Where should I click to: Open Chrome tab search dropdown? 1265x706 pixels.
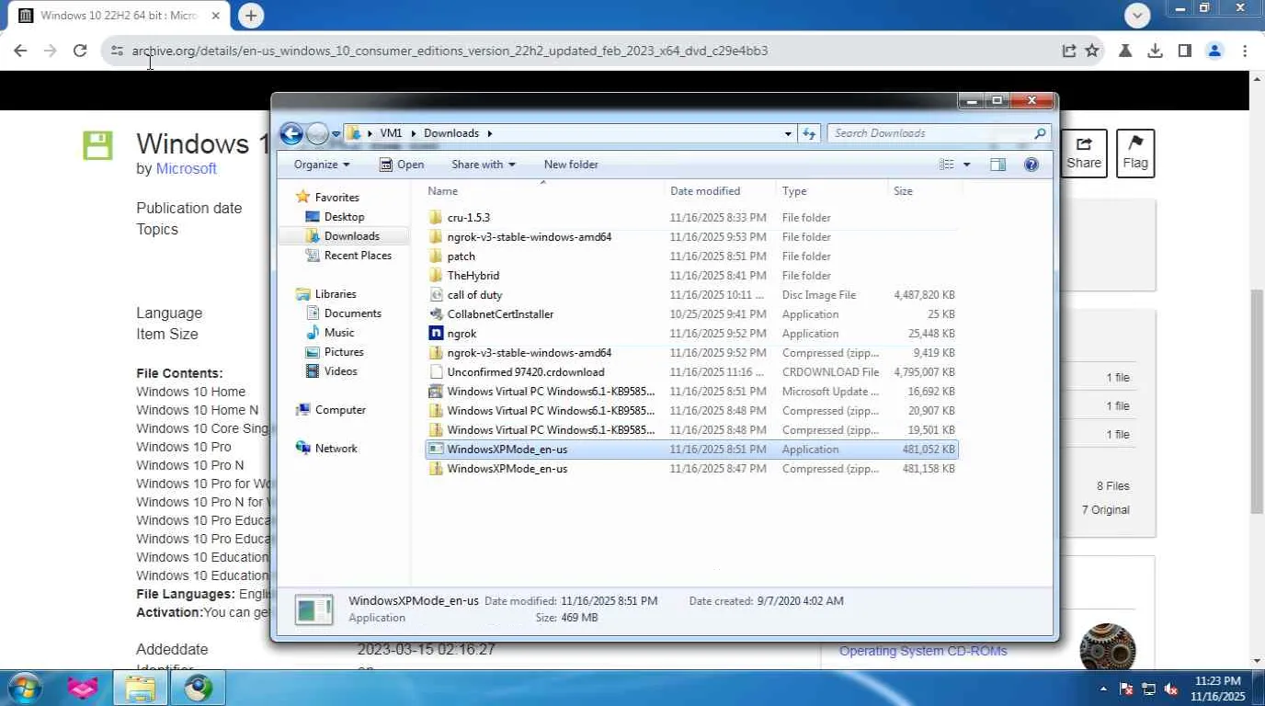point(1137,15)
